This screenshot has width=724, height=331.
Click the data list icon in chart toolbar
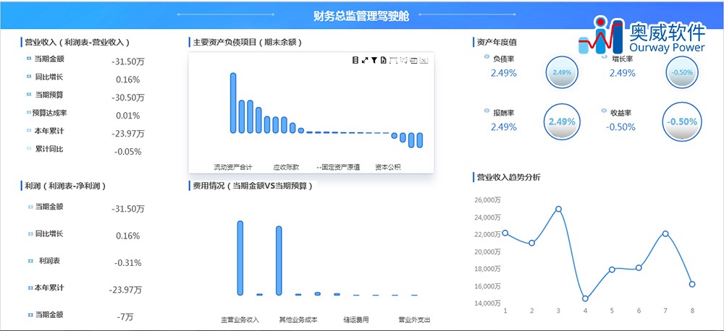pos(355,61)
